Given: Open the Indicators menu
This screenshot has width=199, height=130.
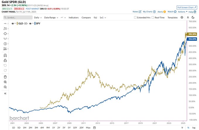Looking at the screenshot, I should [74, 18].
